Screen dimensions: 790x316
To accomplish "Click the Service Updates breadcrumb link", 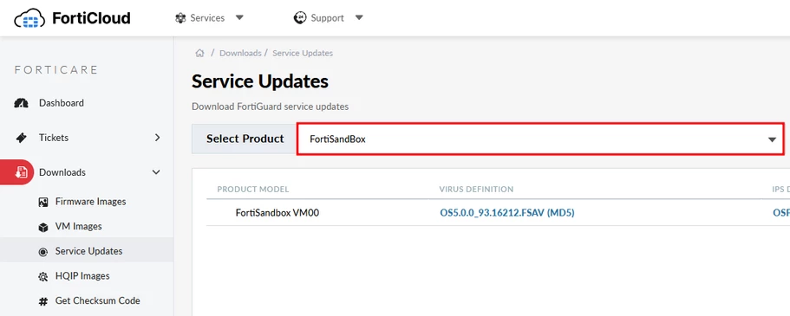I will 303,53.
